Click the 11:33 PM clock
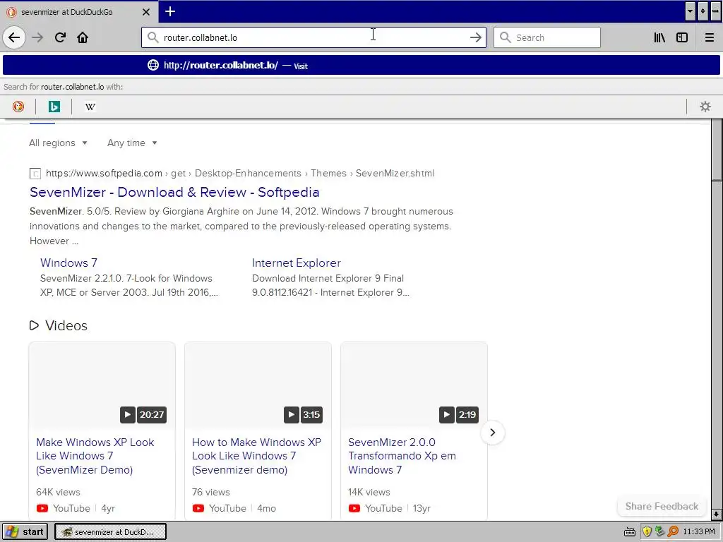Image resolution: width=723 pixels, height=542 pixels. [x=699, y=532]
